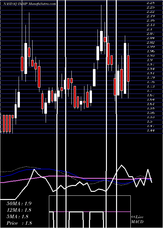The width and height of the screenshot is (163, 228).
Task: Select the 1.73 price axis label
Action: tap(151, 86)
